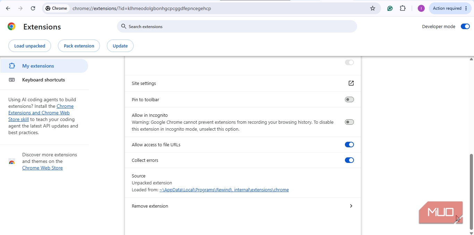This screenshot has height=235, width=474.
Task: Click the forward navigation arrow
Action: click(x=20, y=8)
